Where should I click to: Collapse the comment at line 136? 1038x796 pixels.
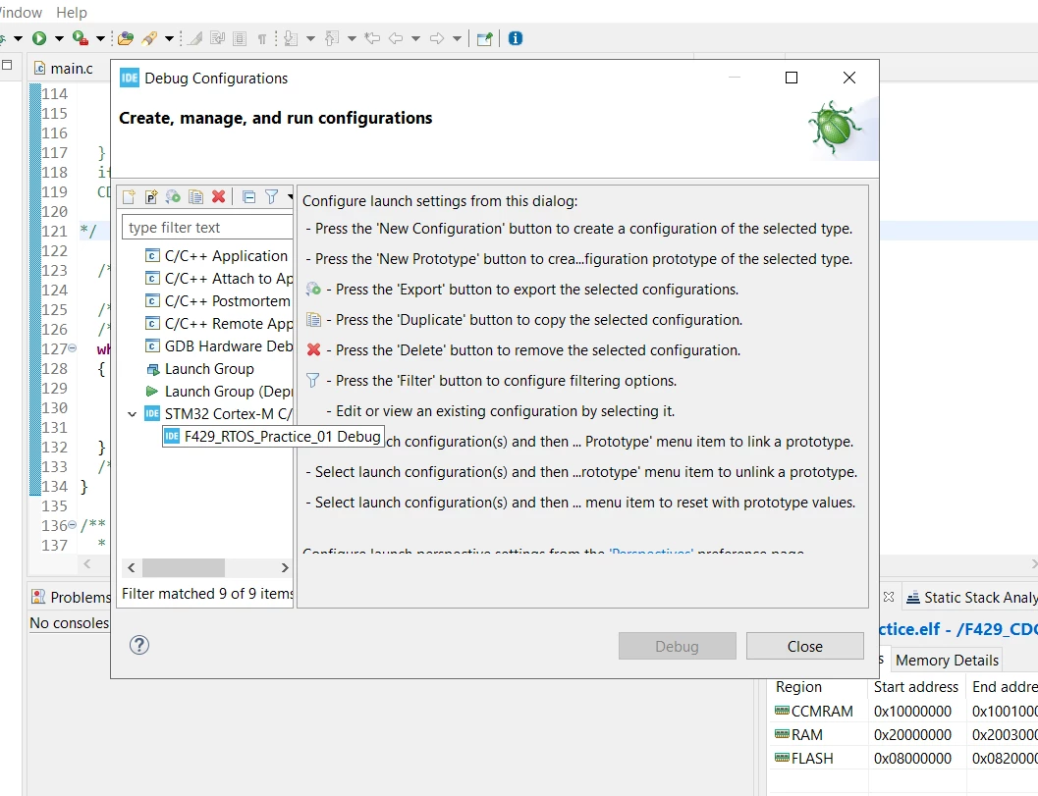(72, 525)
